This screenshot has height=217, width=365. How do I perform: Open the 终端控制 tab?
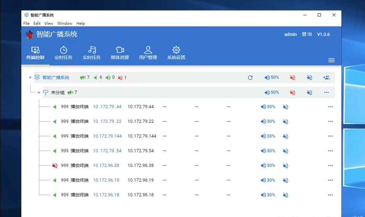(x=35, y=53)
